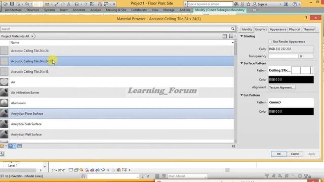Open the list view options icon
The width and height of the screenshot is (324, 182).
click(232, 36)
